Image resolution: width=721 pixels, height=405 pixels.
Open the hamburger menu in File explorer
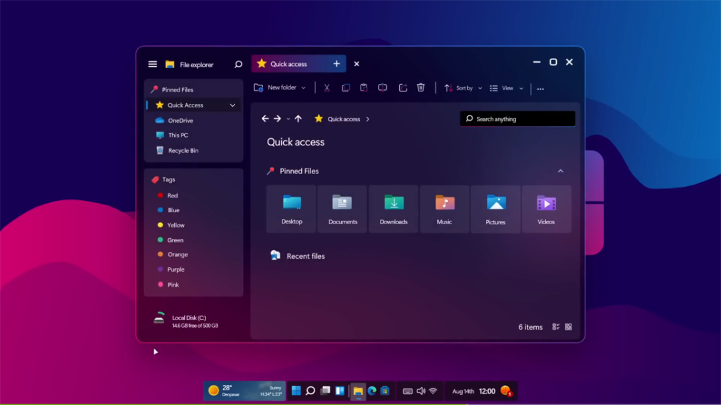pyautogui.click(x=153, y=64)
